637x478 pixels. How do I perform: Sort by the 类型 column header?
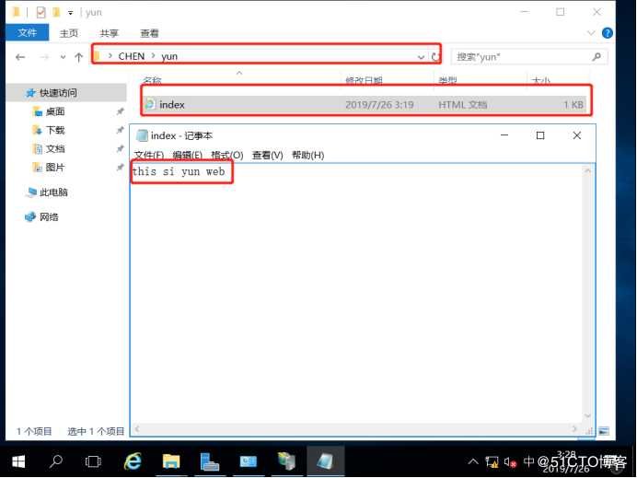pyautogui.click(x=447, y=81)
